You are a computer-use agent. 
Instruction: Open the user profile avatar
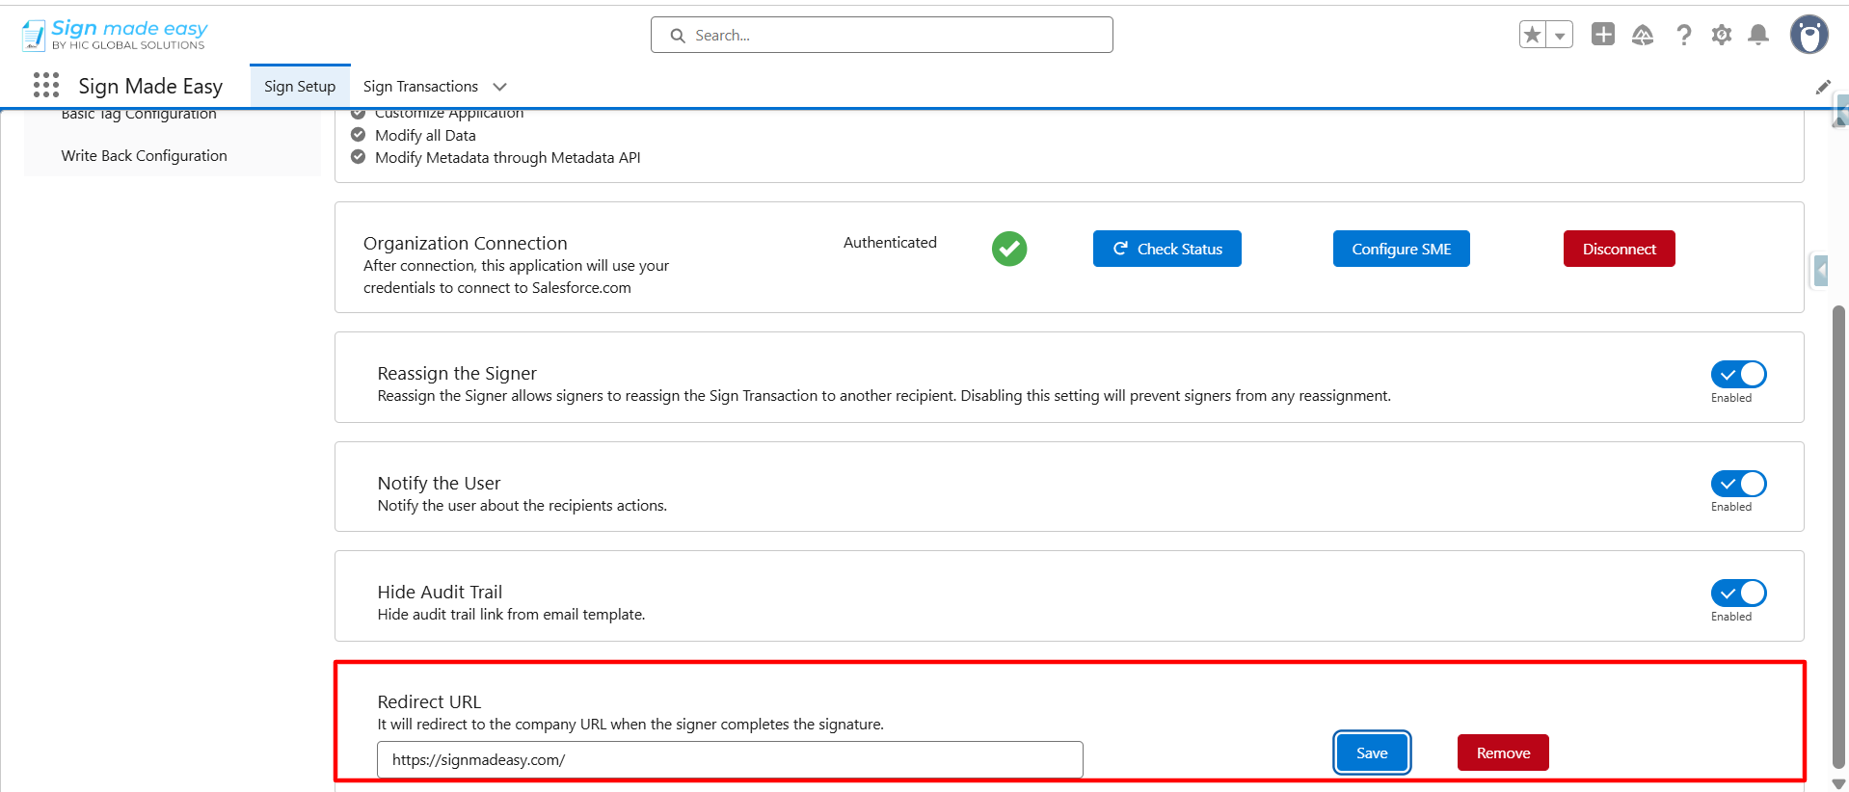point(1809,35)
